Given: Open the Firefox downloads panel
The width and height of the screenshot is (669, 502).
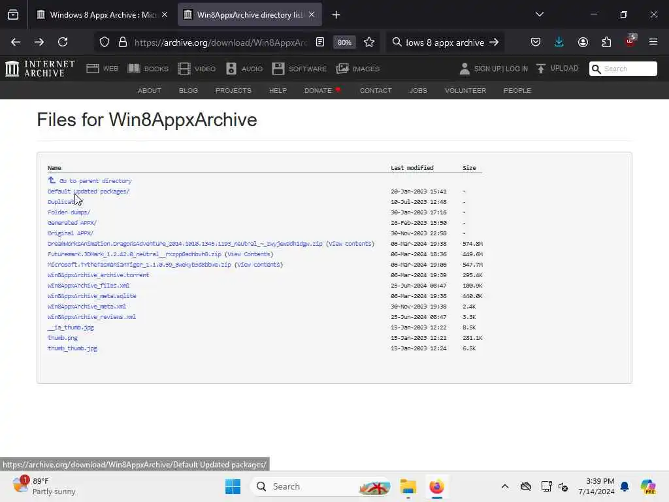Looking at the screenshot, I should [x=559, y=42].
